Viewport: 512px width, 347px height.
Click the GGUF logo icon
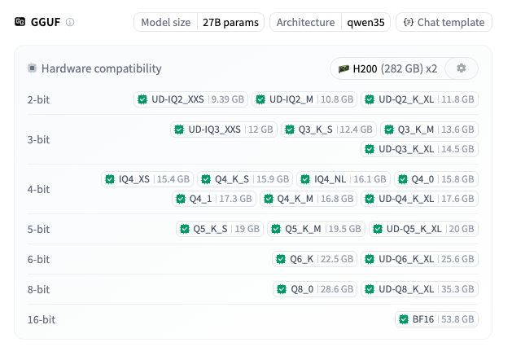[x=20, y=22]
